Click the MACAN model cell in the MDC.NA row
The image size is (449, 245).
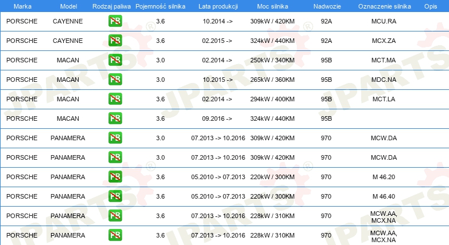[68, 80]
